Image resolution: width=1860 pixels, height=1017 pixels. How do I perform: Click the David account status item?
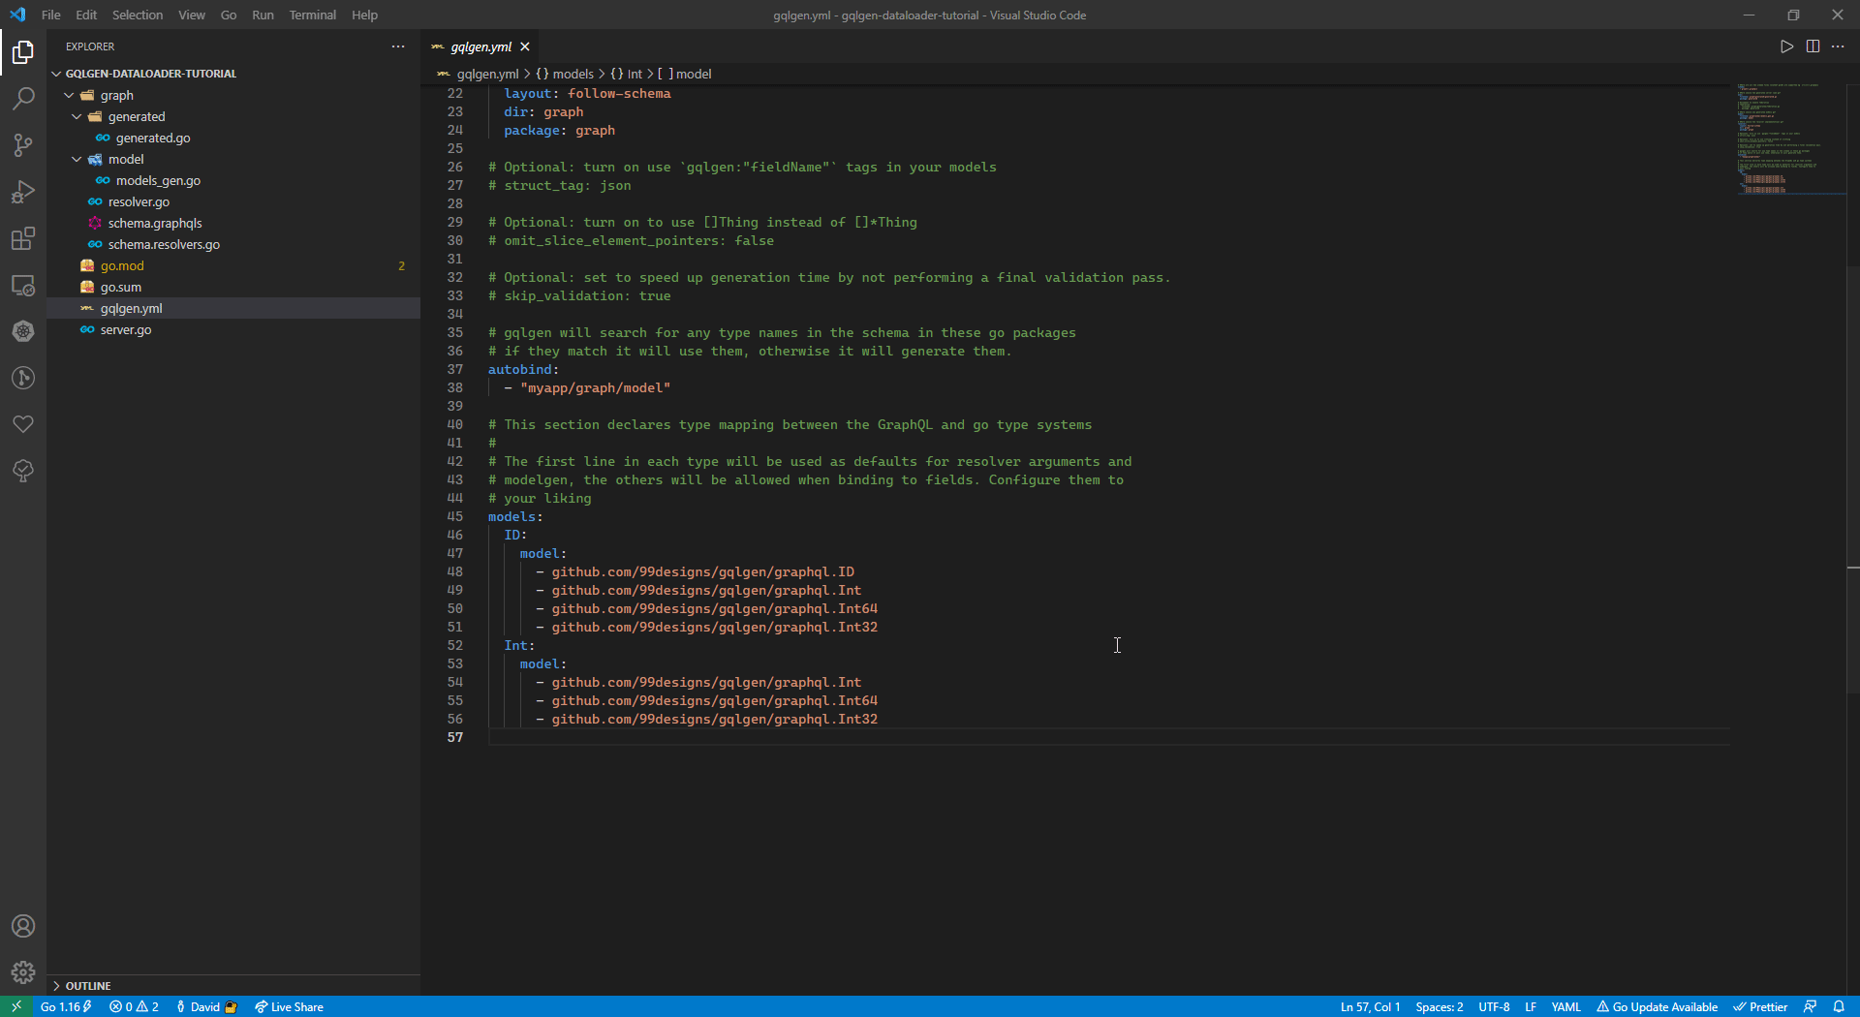point(206,1006)
